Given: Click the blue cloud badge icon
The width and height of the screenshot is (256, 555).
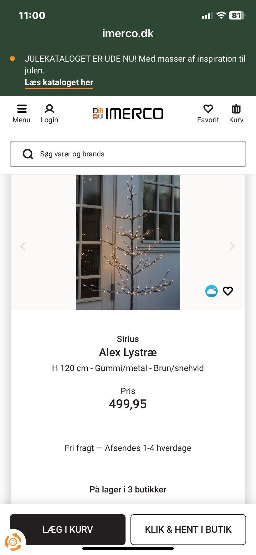Looking at the screenshot, I should (x=211, y=291).
